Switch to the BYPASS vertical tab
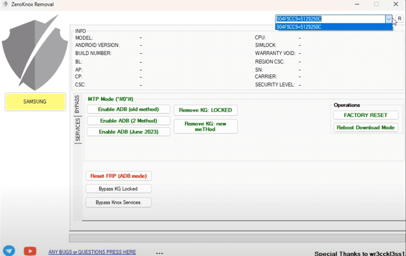Screen dimensions: 406x256 tap(77, 104)
